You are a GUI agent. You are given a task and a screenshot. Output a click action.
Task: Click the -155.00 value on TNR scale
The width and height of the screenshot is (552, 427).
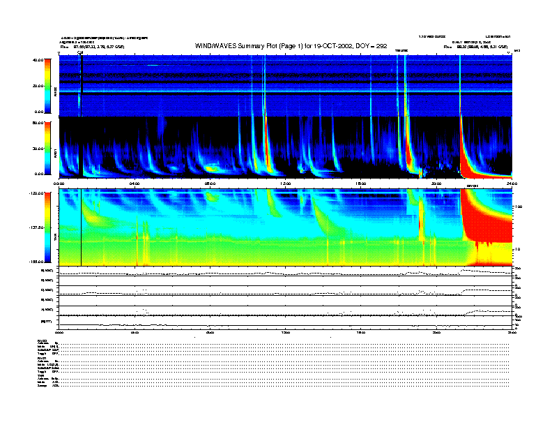36,262
